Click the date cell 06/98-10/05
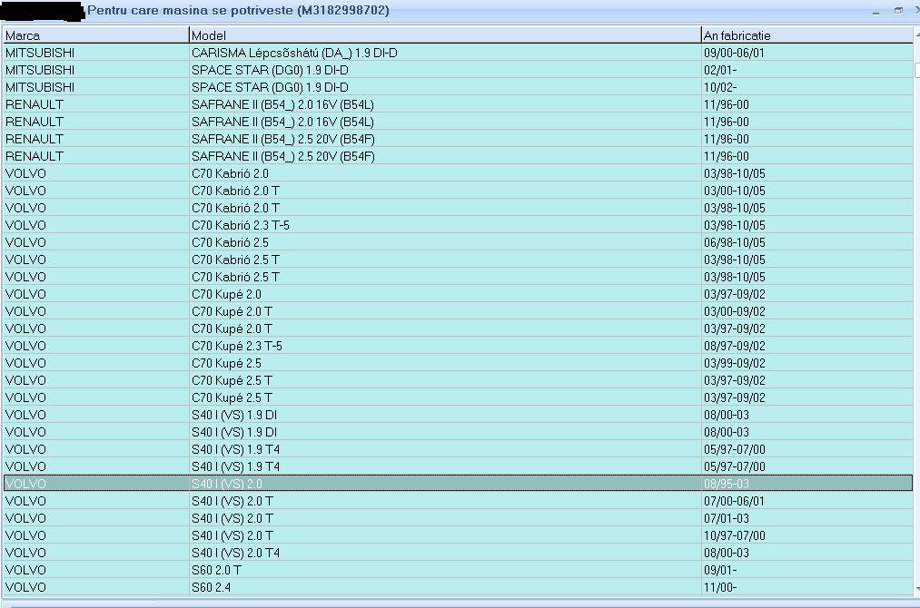920x608 pixels. 807,242
